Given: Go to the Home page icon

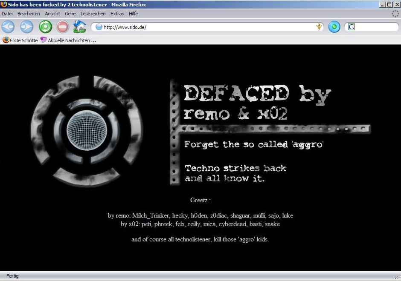Looking at the screenshot, I should tap(79, 27).
